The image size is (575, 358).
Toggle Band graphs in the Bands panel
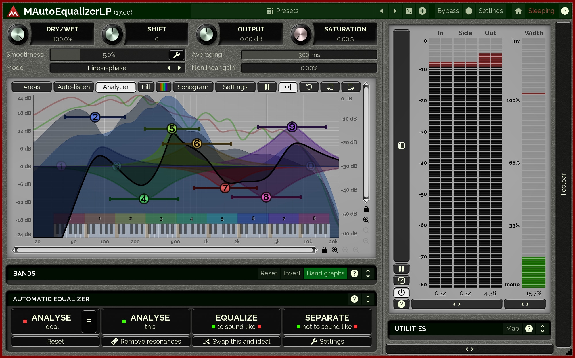coord(325,273)
